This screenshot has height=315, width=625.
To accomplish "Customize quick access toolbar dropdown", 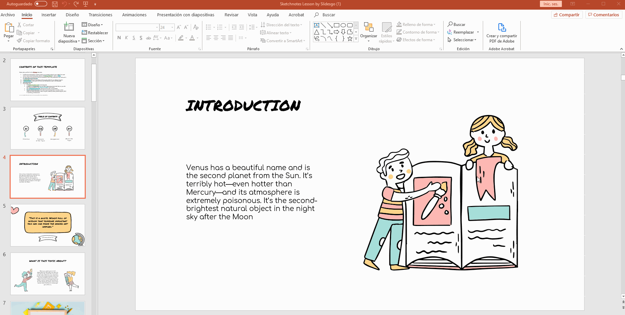I will (95, 4).
